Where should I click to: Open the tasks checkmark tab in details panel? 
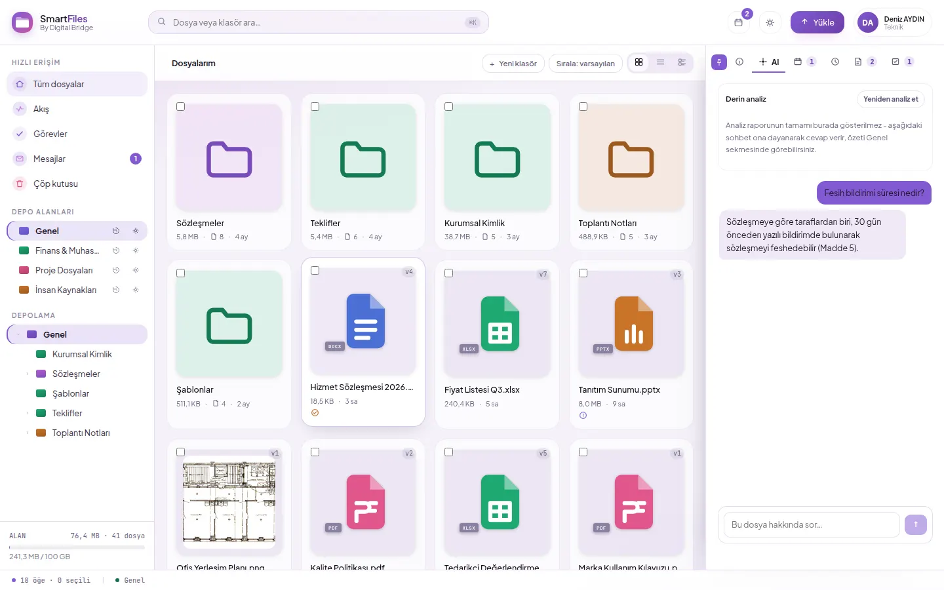pos(902,62)
